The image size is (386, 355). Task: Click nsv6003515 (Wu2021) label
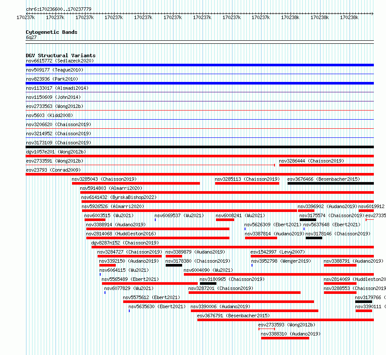click(x=109, y=215)
